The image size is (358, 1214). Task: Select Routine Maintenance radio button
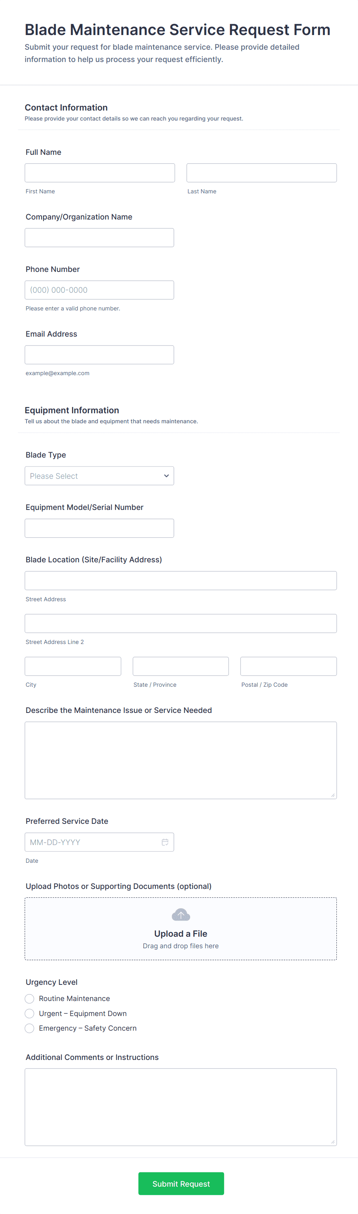click(29, 998)
